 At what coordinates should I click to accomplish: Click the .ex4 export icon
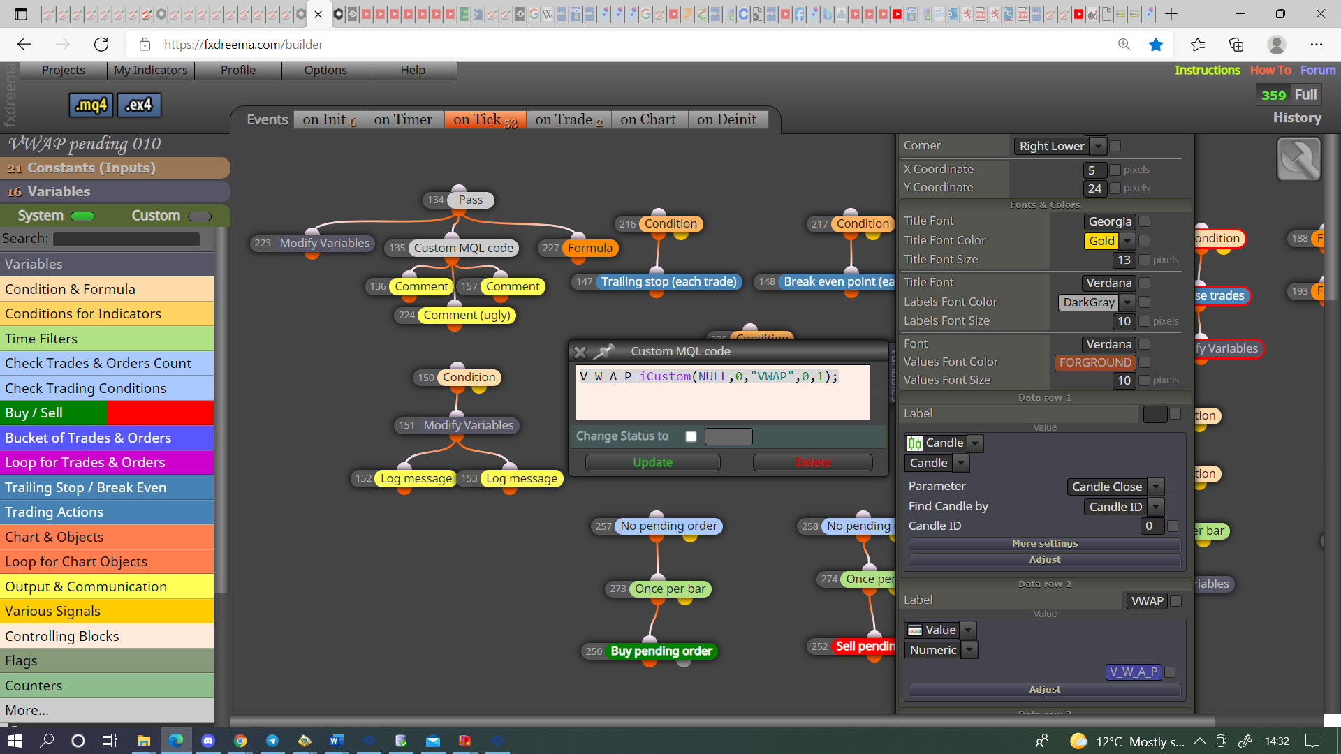click(x=139, y=105)
